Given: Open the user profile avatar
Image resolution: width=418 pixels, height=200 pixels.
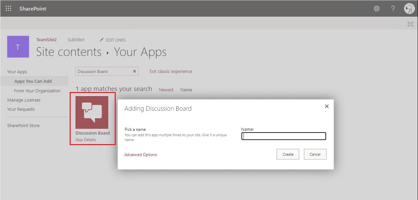Looking at the screenshot, I should (x=409, y=9).
